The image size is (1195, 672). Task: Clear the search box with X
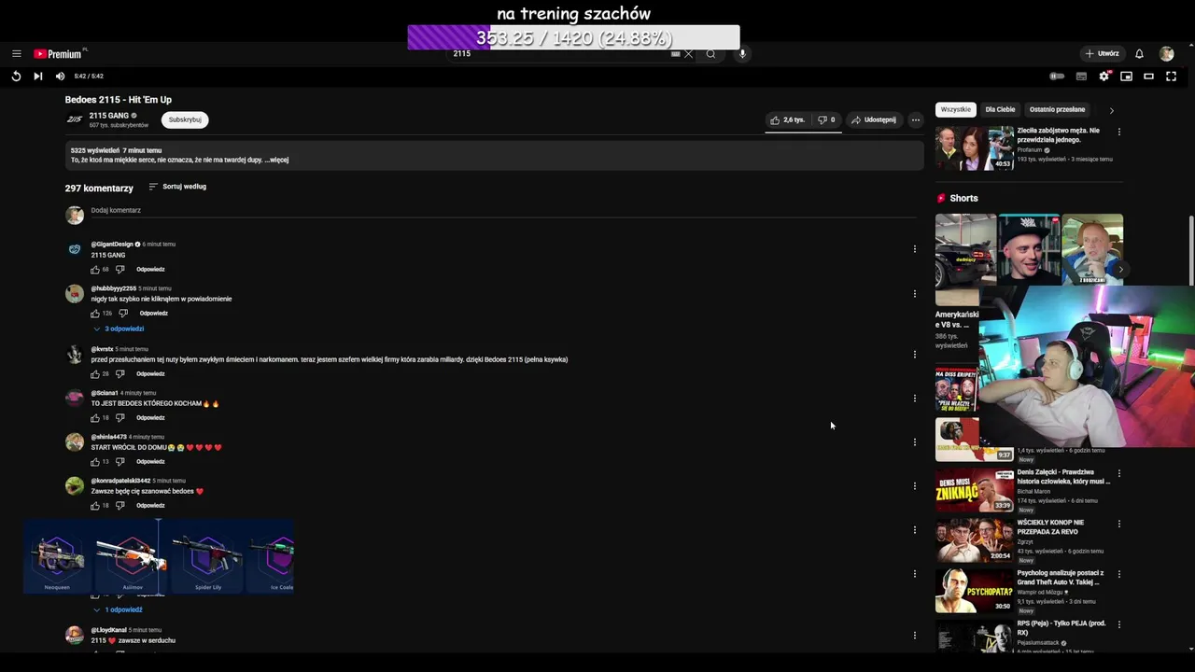pos(688,54)
